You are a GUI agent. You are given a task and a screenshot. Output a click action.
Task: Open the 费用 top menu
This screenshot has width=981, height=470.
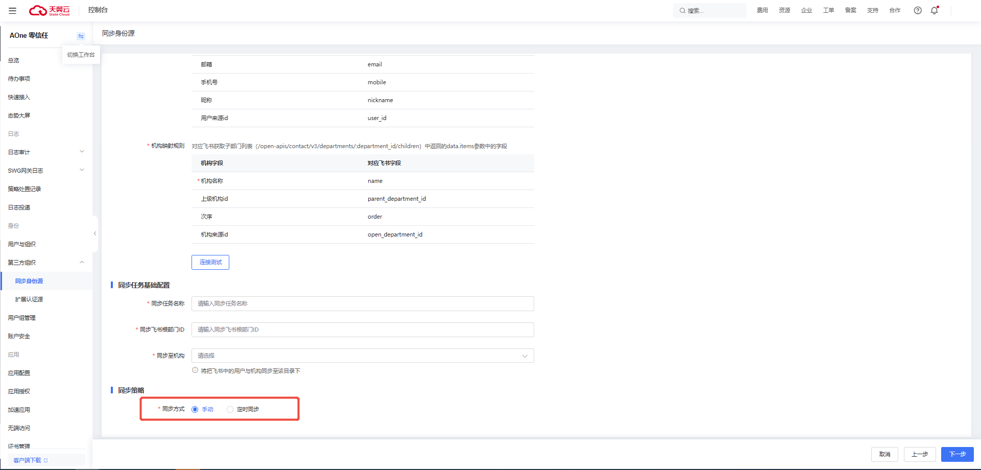coord(762,10)
